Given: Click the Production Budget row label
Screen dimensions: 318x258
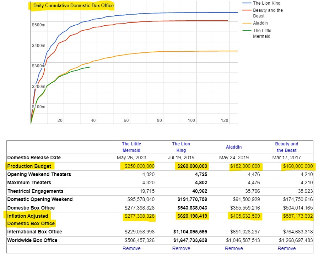Looking at the screenshot, I should [29, 166].
